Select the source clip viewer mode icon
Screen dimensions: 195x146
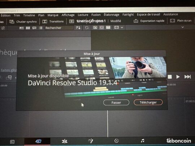tap(95, 27)
